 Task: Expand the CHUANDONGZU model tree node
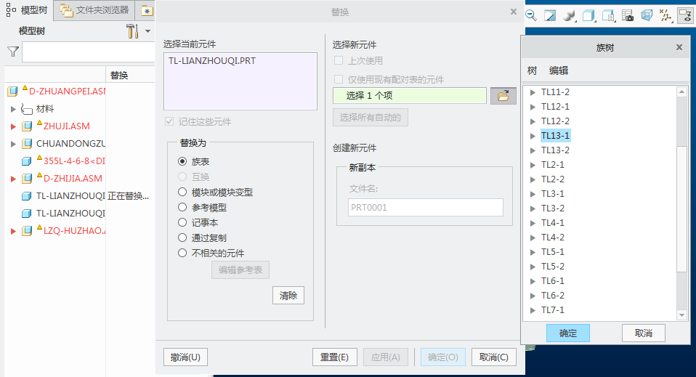tap(13, 144)
